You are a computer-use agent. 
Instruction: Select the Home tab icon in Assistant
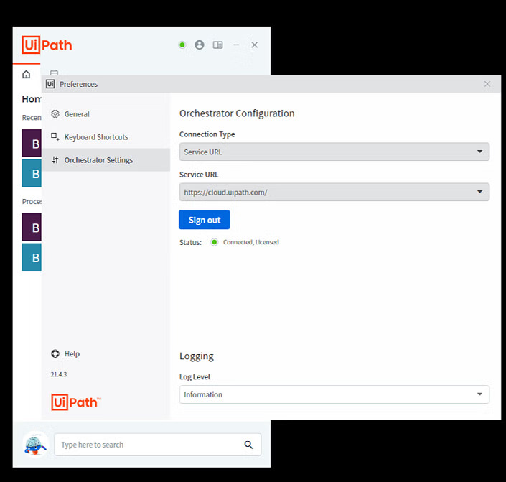(x=26, y=75)
